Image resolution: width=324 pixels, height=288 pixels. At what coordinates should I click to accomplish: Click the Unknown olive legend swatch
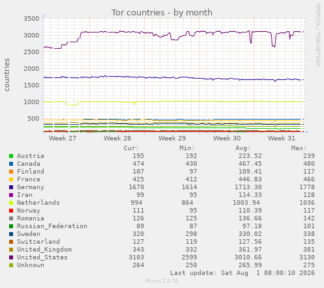pos(11,265)
